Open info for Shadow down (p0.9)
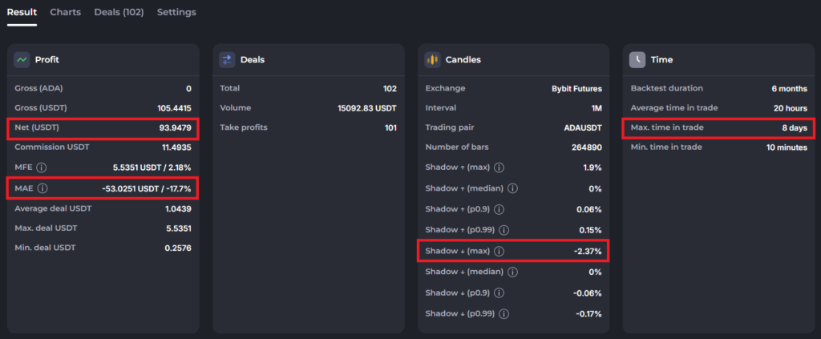The width and height of the screenshot is (821, 339). pyautogui.click(x=499, y=293)
